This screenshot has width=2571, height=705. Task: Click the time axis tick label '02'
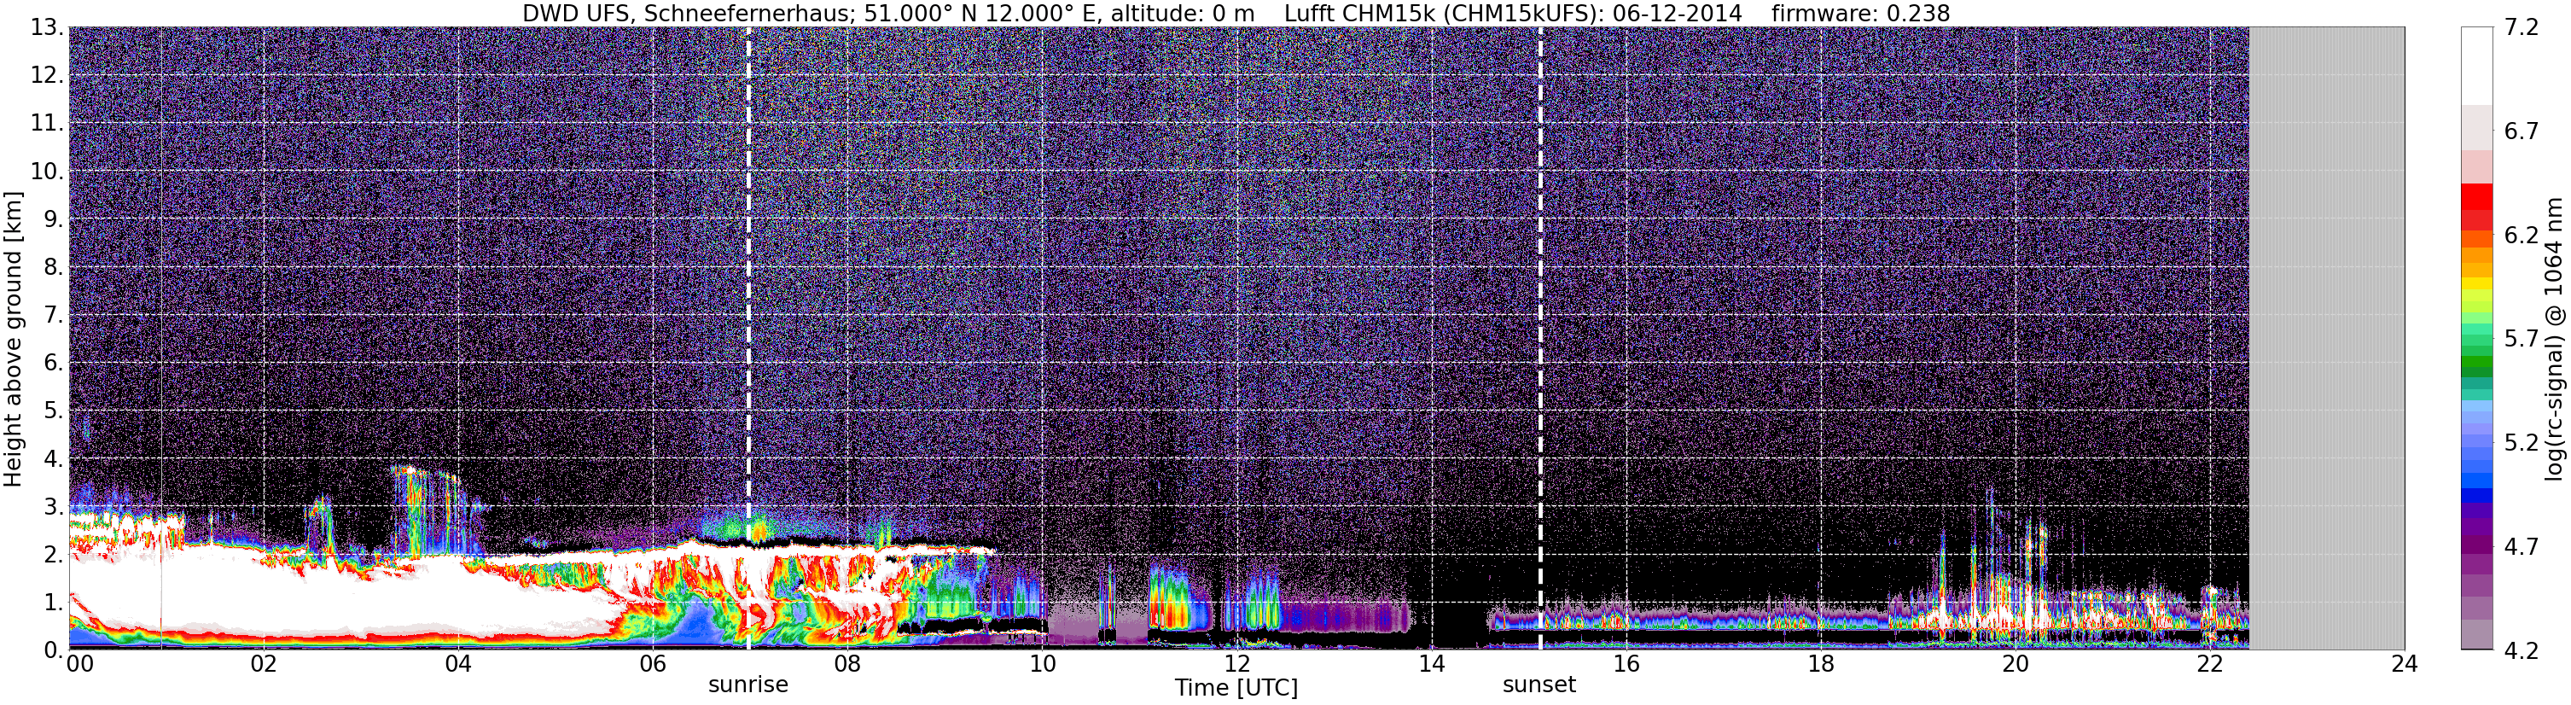pos(264,665)
